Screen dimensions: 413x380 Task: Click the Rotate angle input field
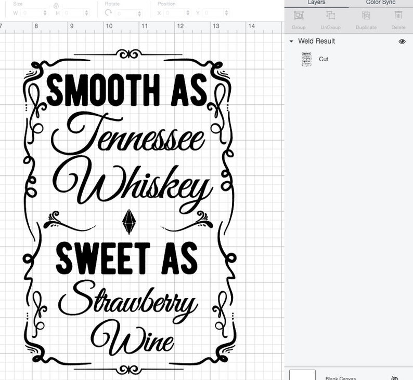pyautogui.click(x=126, y=13)
